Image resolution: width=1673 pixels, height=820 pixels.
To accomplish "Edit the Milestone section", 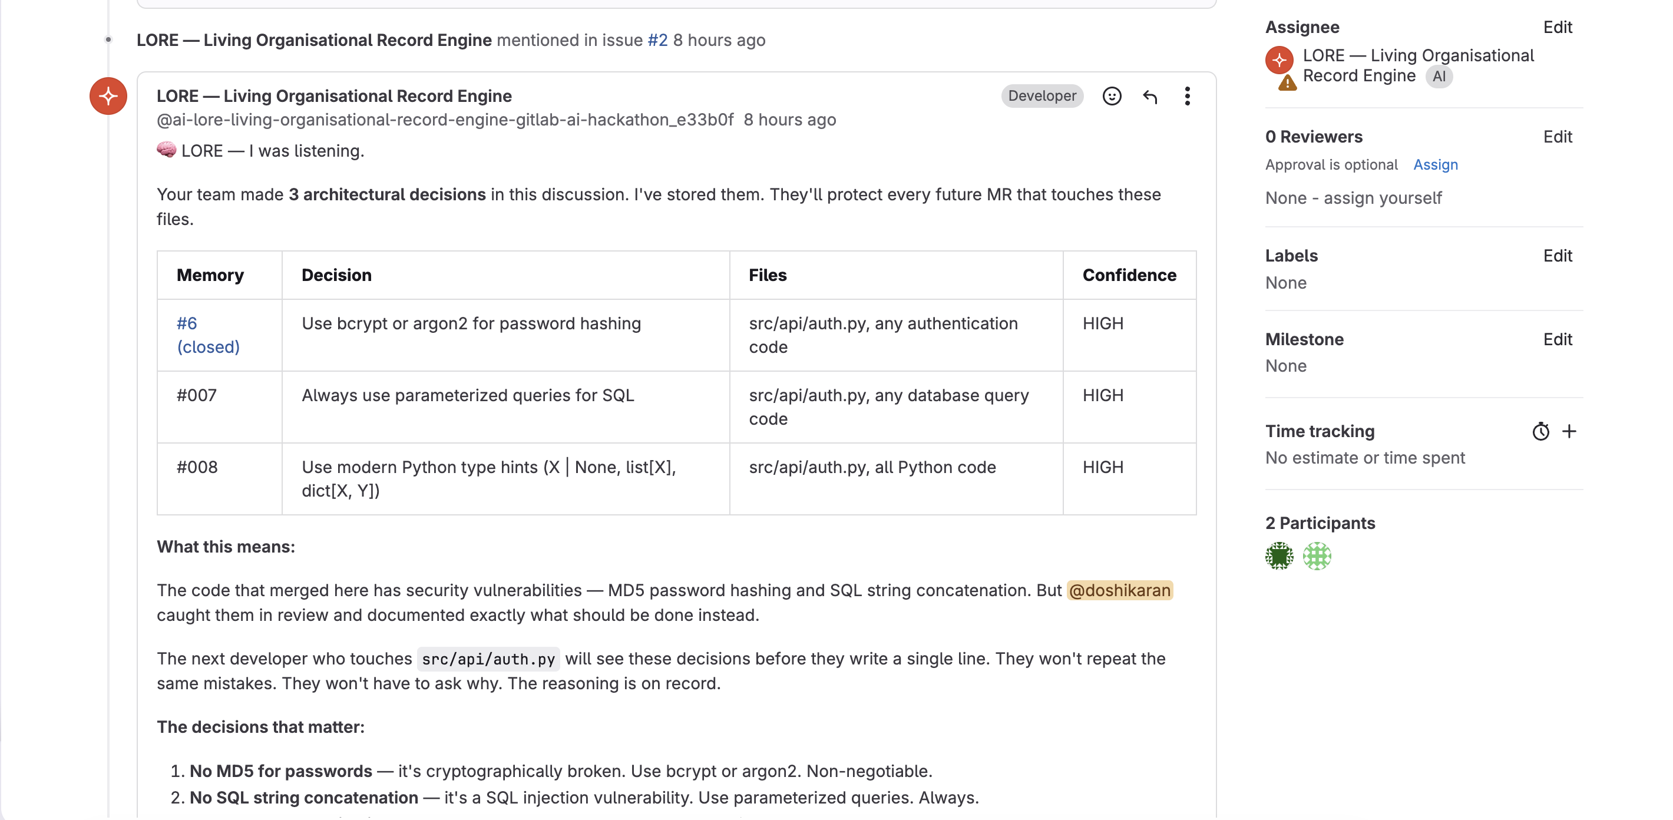I will coord(1557,339).
